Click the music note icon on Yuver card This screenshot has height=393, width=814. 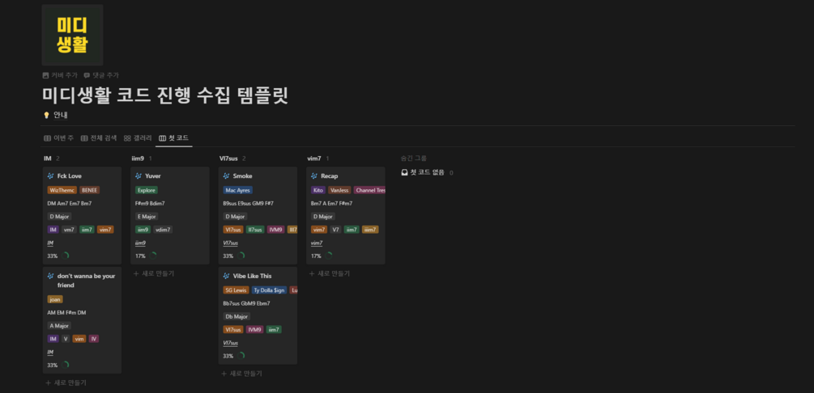pyautogui.click(x=139, y=175)
